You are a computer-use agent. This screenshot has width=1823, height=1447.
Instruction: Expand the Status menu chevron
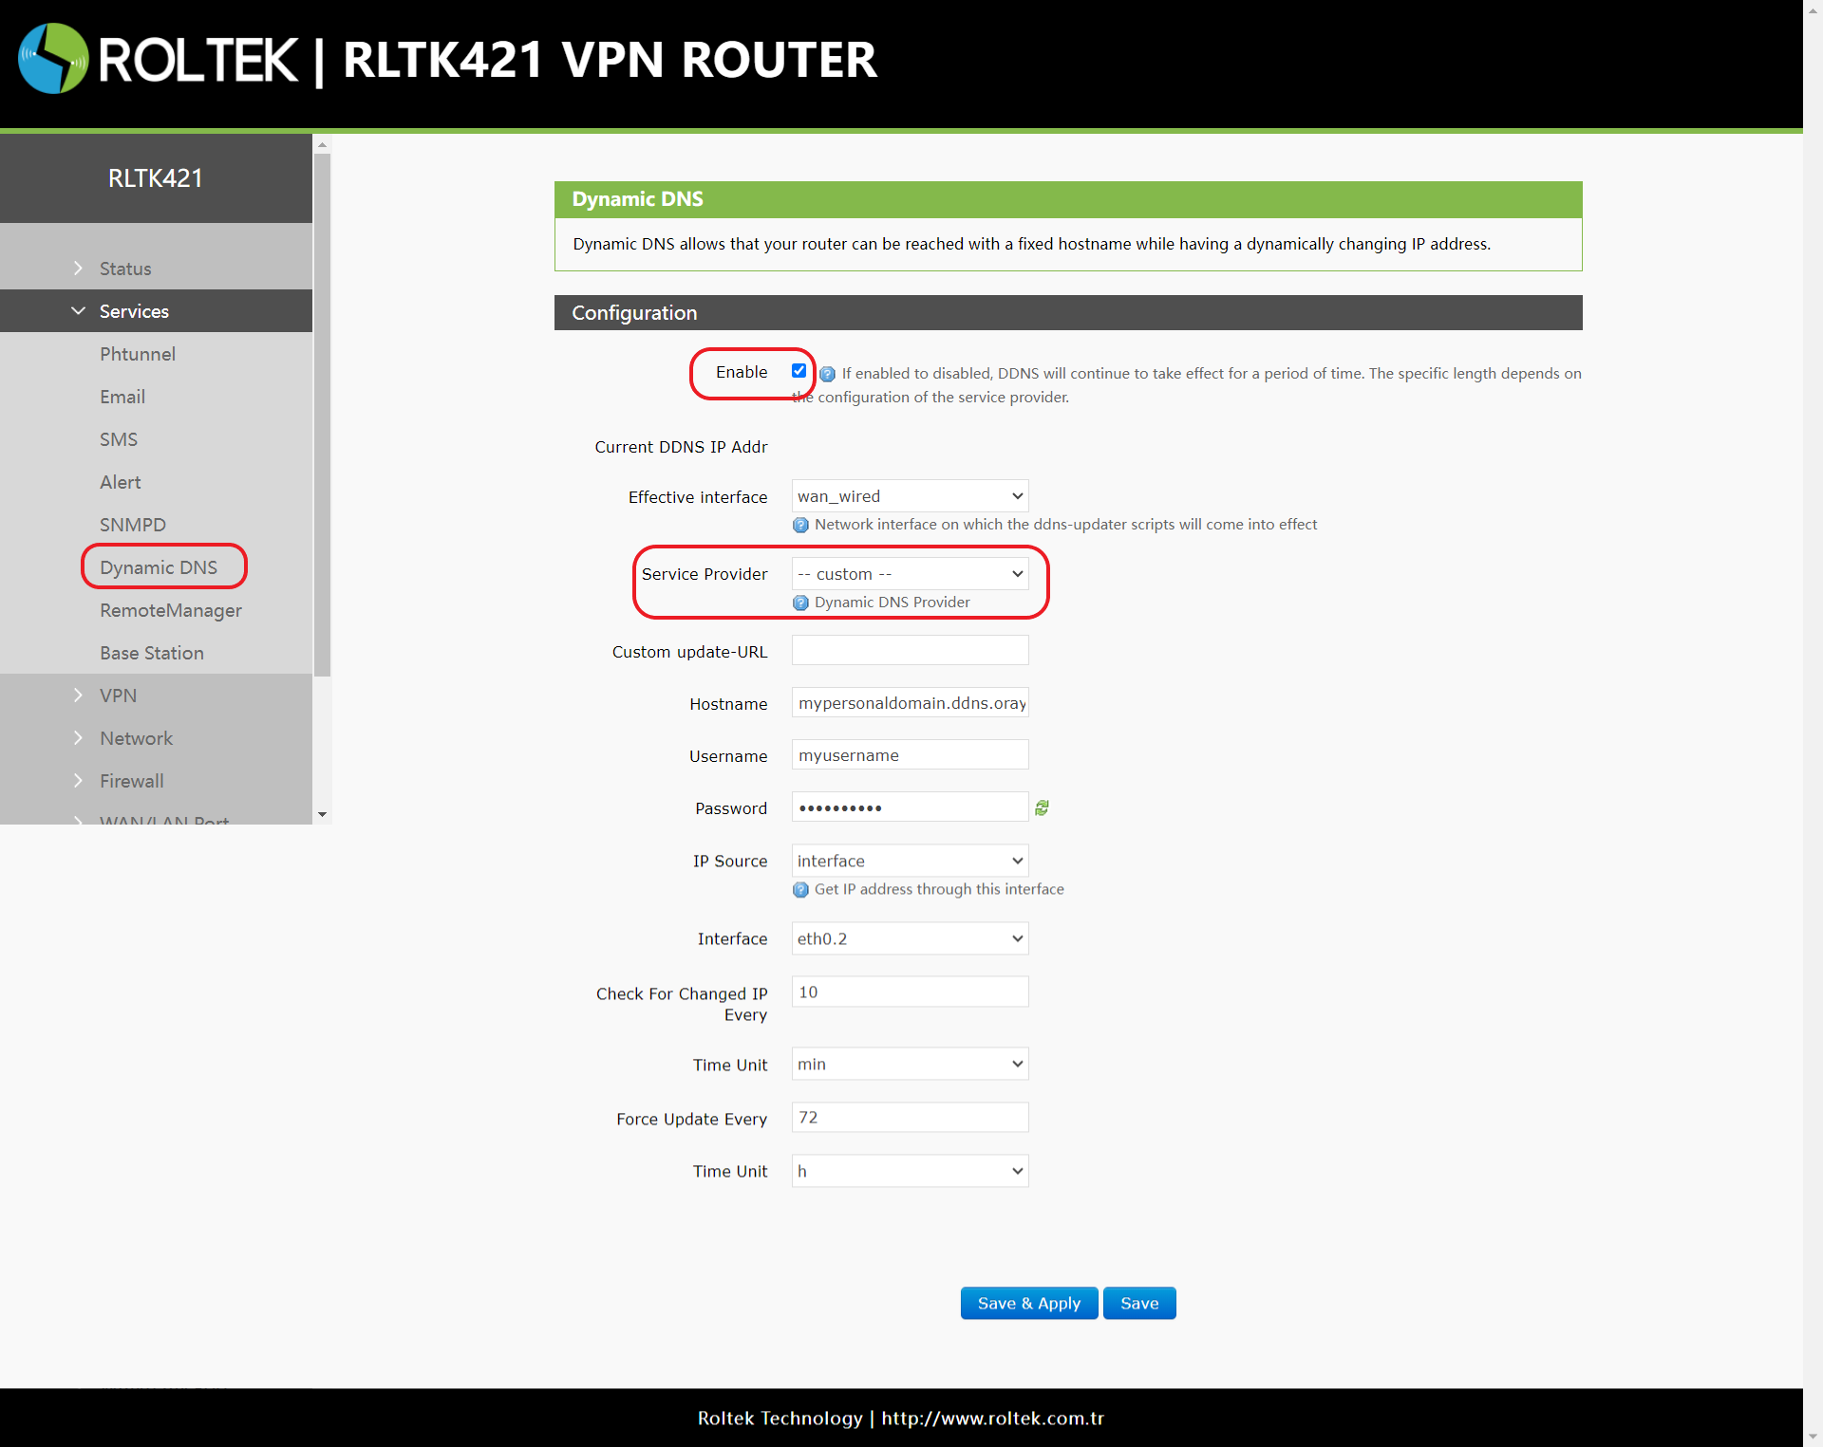coord(78,269)
